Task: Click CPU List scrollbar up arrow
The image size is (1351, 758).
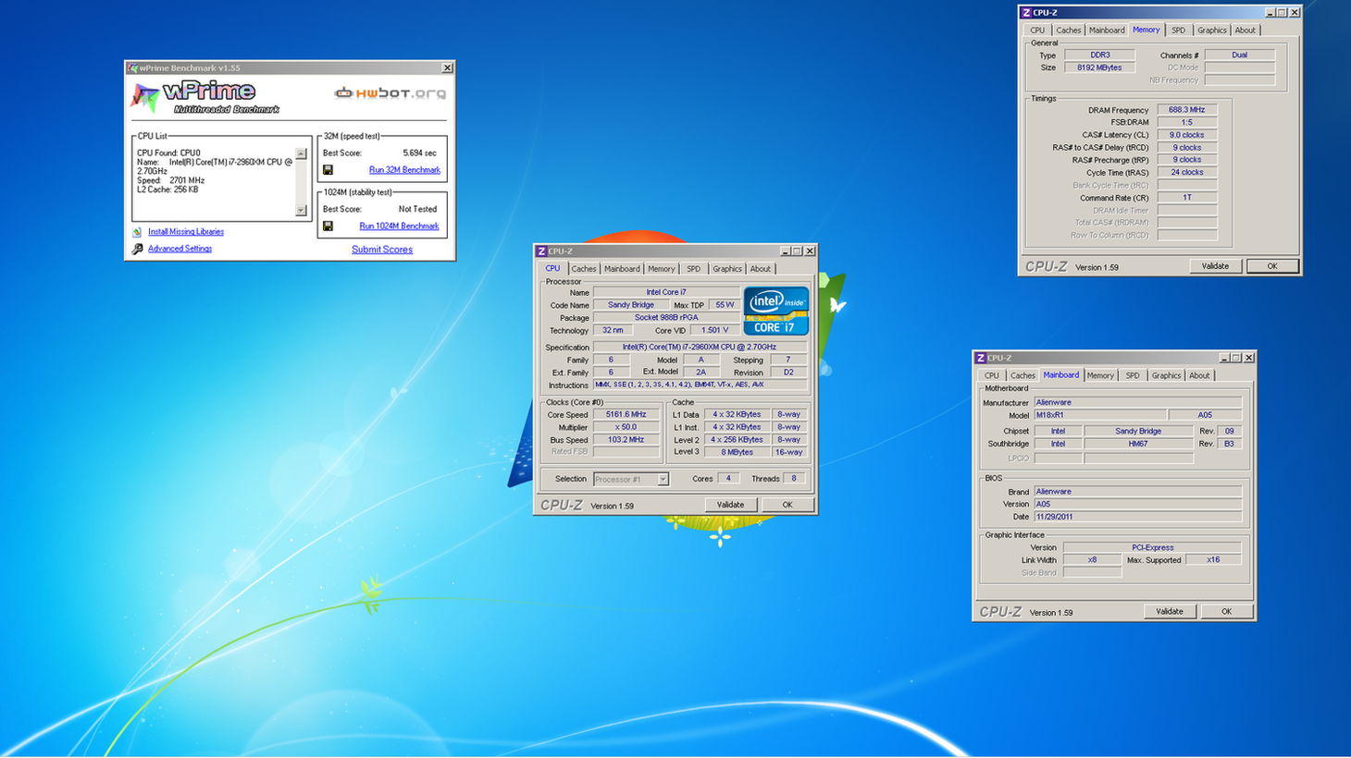Action: (x=301, y=154)
